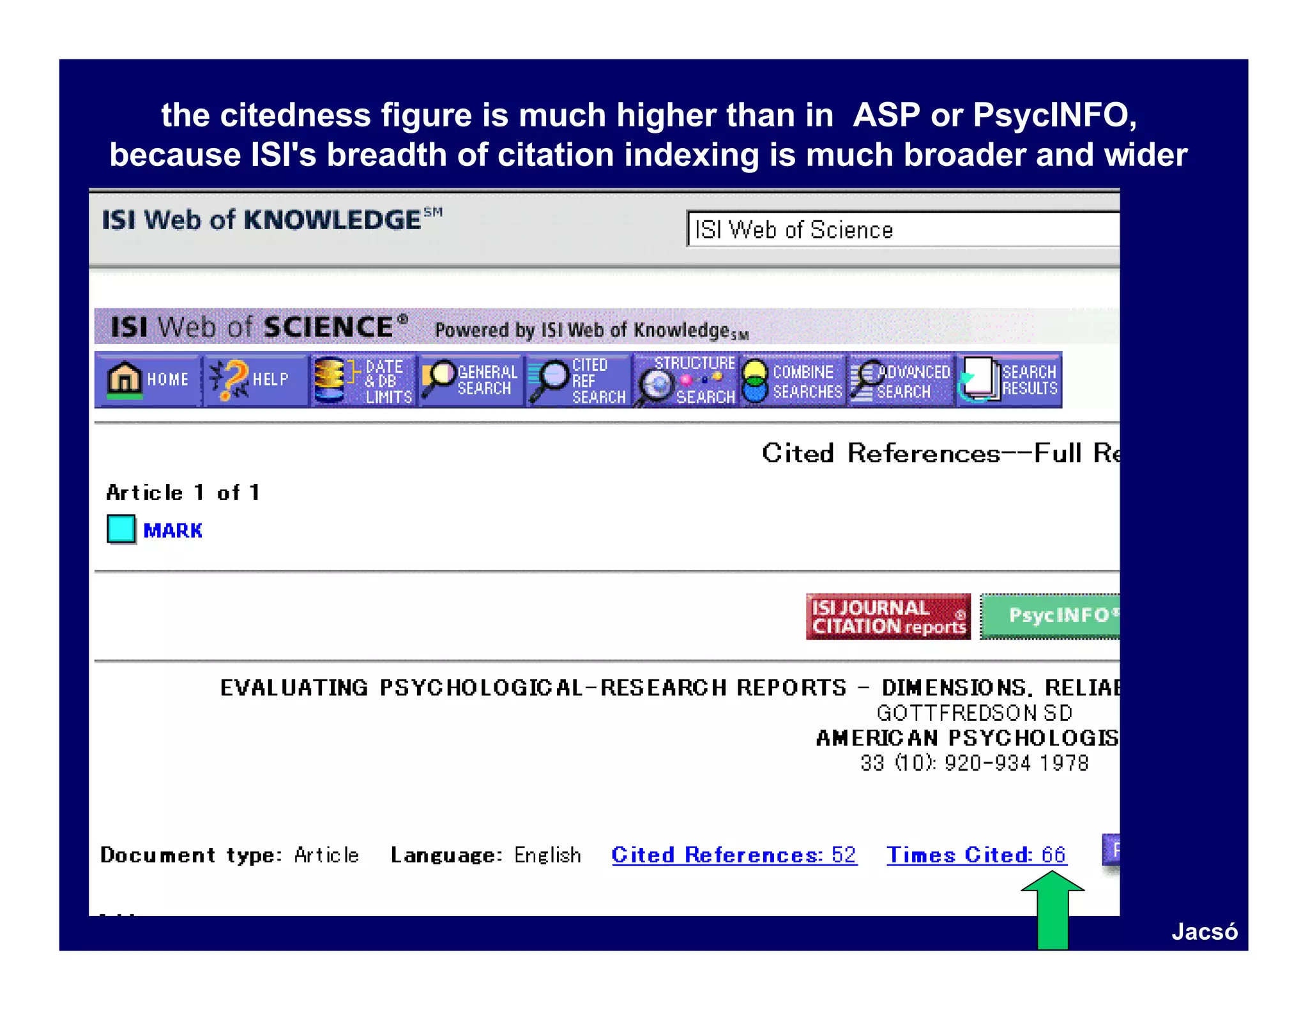Open the PsycINFO button
Image resolution: width=1308 pixels, height=1010 pixels.
tap(1050, 617)
